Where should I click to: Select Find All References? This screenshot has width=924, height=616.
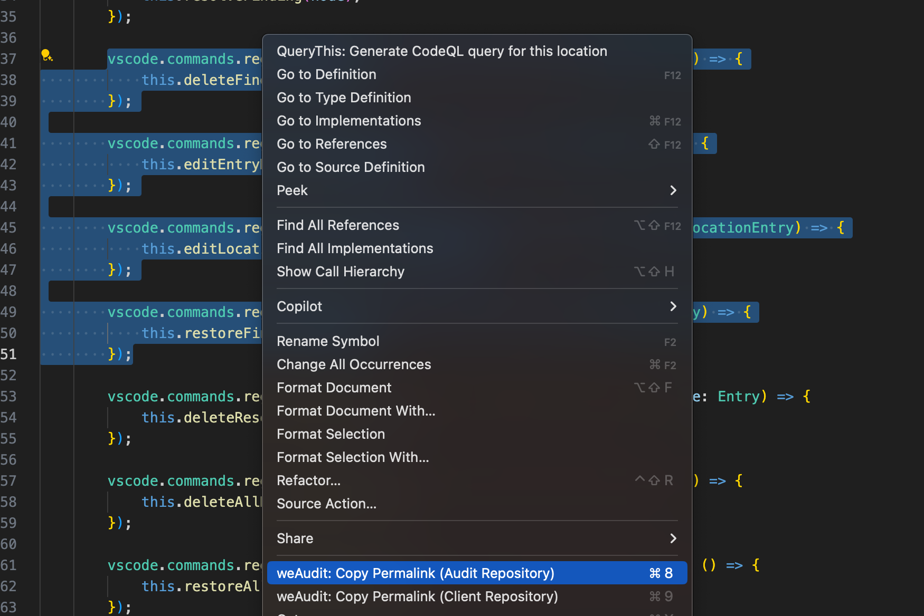pos(477,225)
